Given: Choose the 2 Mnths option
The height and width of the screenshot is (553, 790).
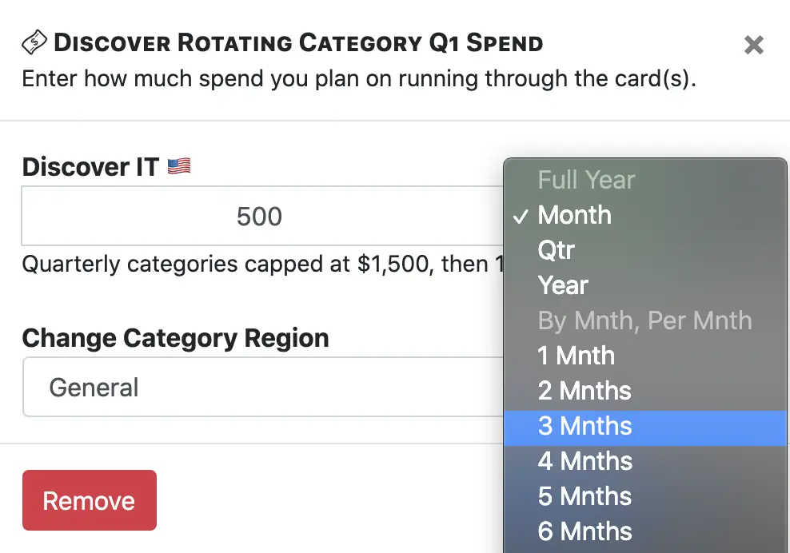Looking at the screenshot, I should [x=645, y=391].
